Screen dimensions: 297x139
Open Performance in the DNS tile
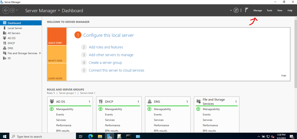tap(161, 125)
